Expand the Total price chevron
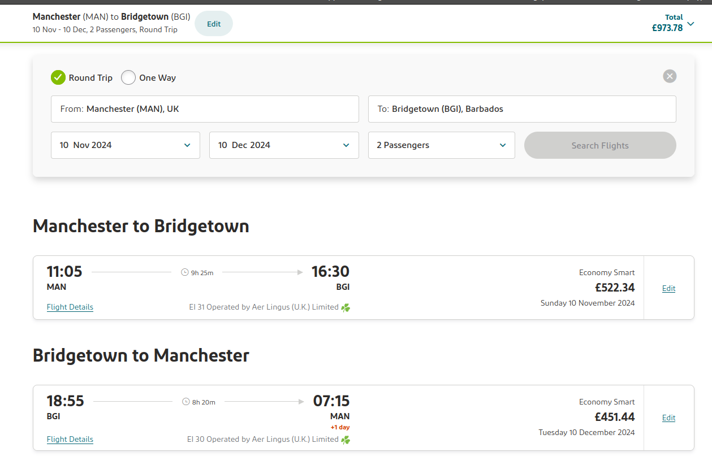This screenshot has height=465, width=712. coord(691,24)
